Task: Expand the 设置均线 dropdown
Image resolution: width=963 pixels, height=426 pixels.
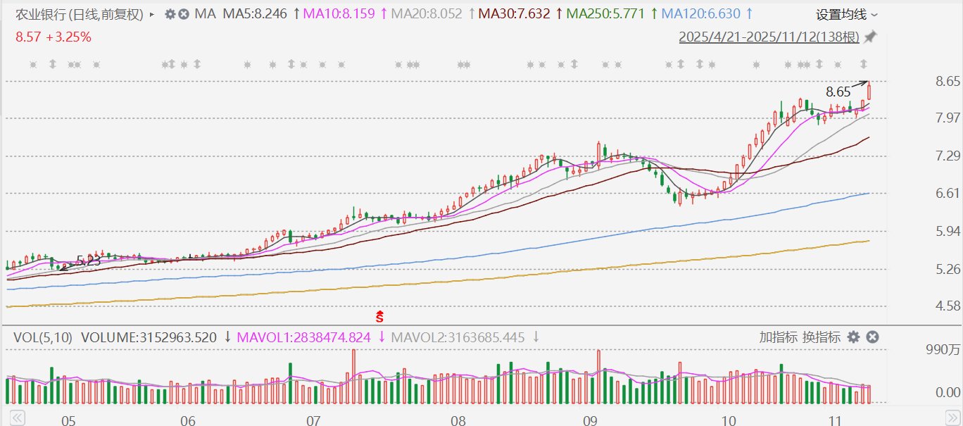Action: [846, 14]
